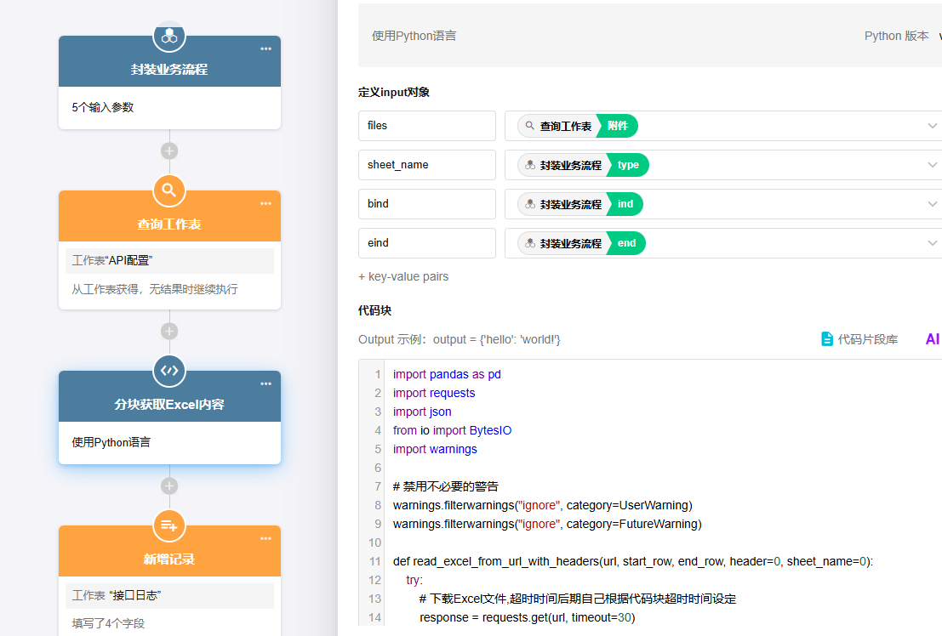The height and width of the screenshot is (636, 942).
Task: Click the + key-value pairs link
Action: click(x=403, y=276)
